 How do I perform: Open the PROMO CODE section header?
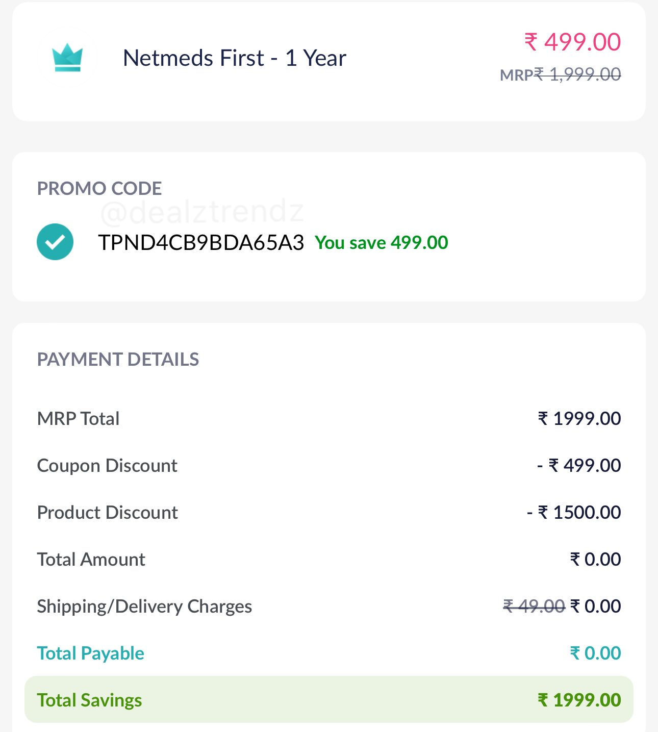pyautogui.click(x=99, y=189)
